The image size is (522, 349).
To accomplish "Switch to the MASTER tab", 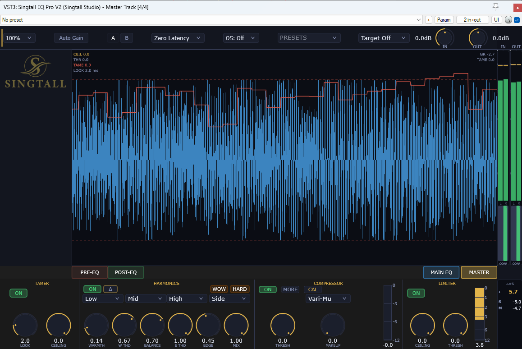I will pyautogui.click(x=479, y=272).
